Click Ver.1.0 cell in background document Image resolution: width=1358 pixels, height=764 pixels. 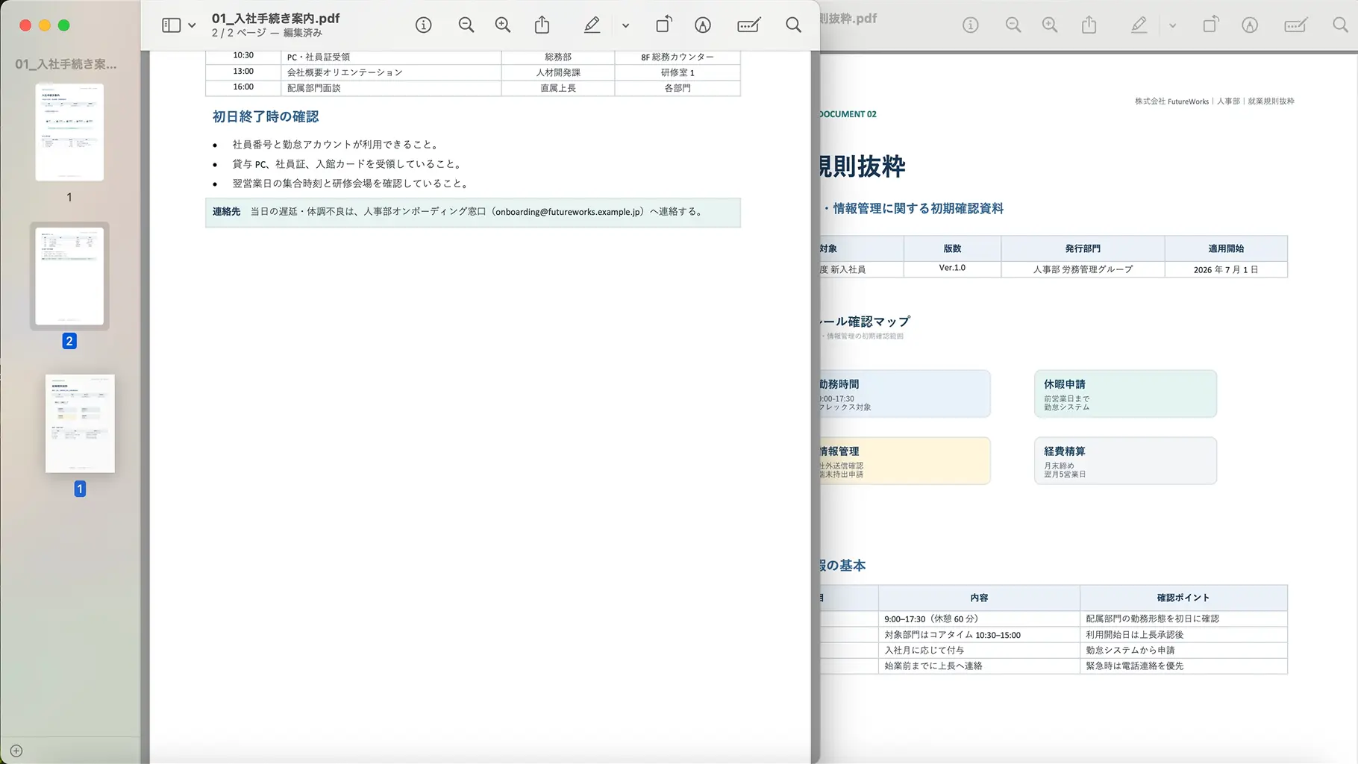point(952,268)
